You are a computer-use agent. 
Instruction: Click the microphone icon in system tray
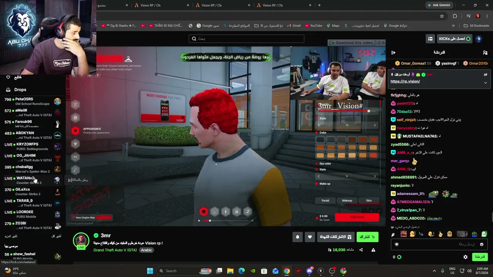pos(443,271)
